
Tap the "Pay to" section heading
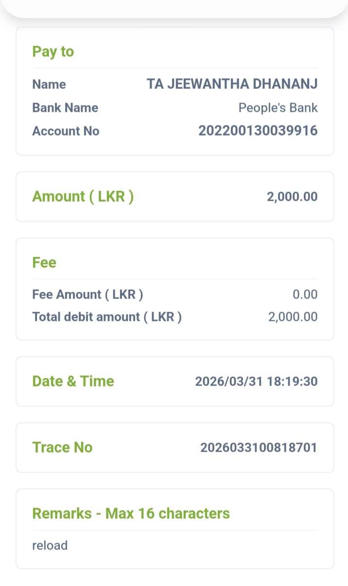click(53, 52)
